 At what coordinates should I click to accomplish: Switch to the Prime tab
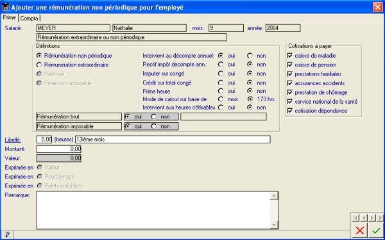pos(10,18)
